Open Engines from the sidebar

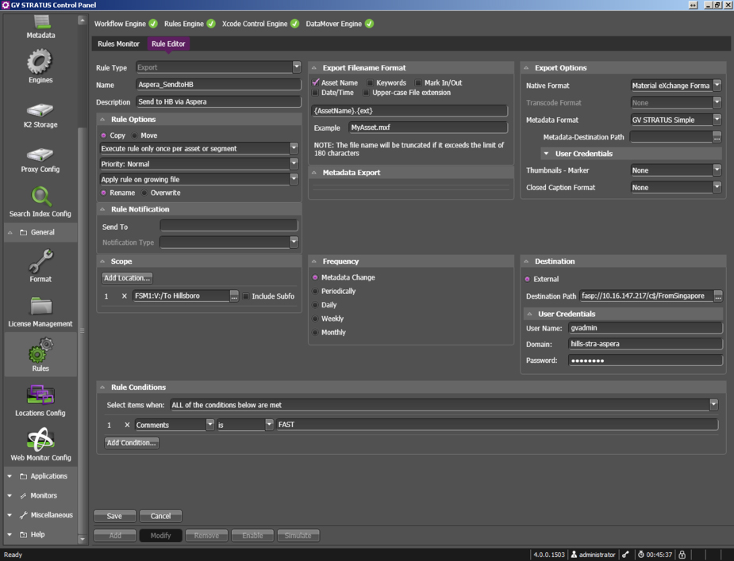pos(40,62)
